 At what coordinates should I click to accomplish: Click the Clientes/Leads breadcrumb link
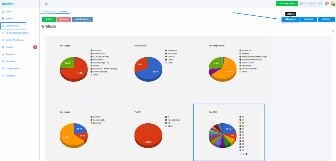48,11
